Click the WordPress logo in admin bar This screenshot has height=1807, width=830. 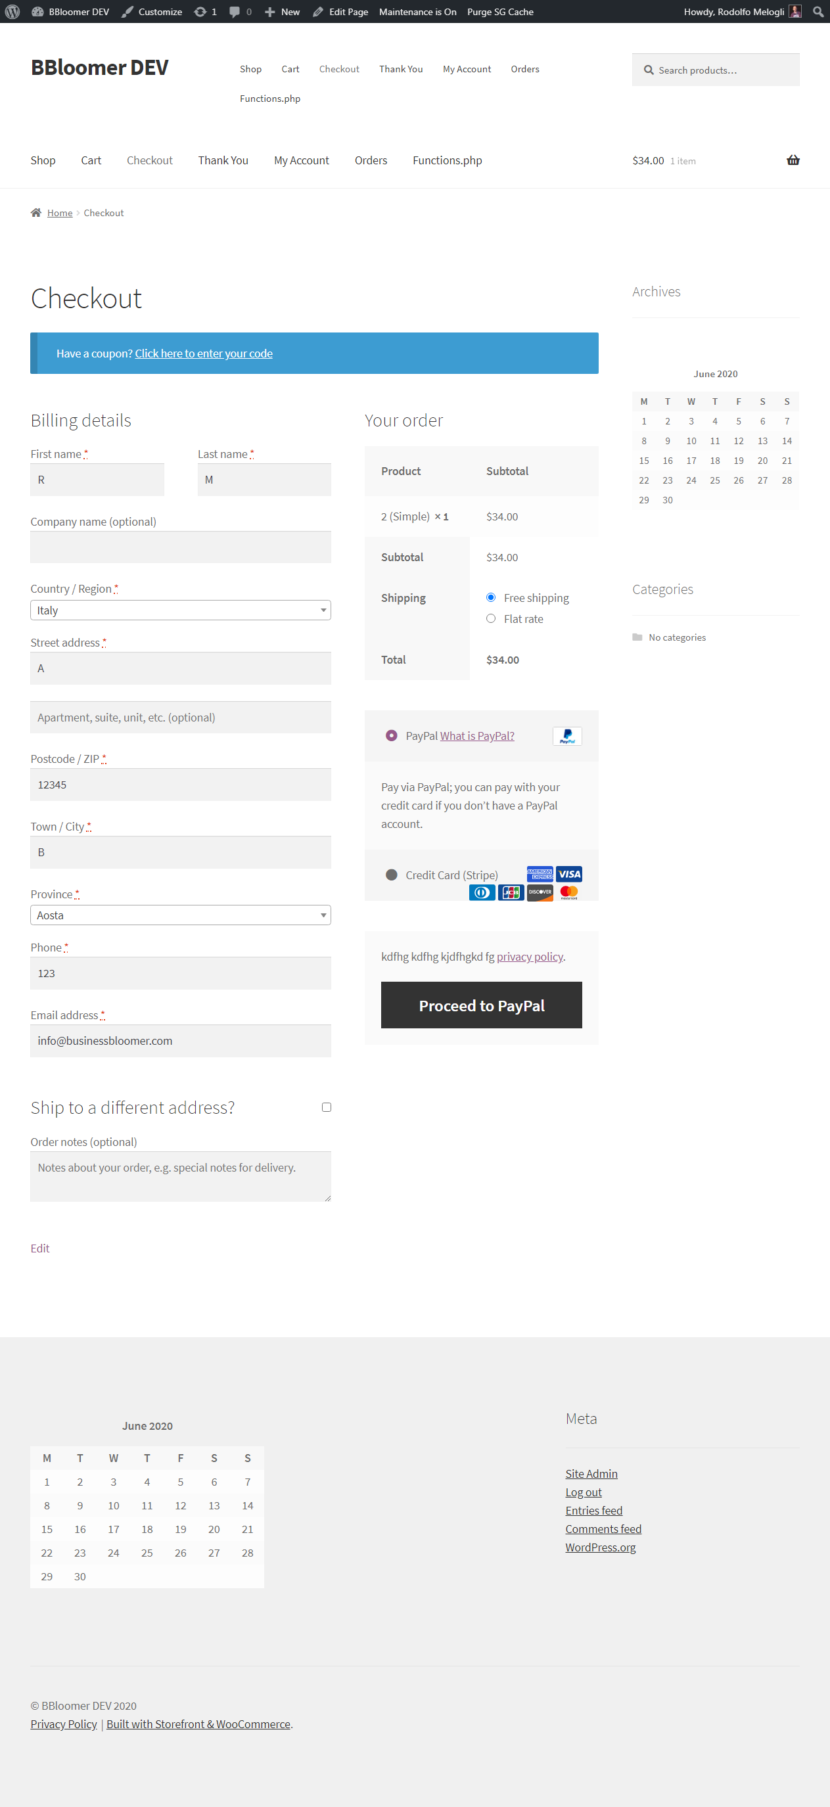point(12,12)
